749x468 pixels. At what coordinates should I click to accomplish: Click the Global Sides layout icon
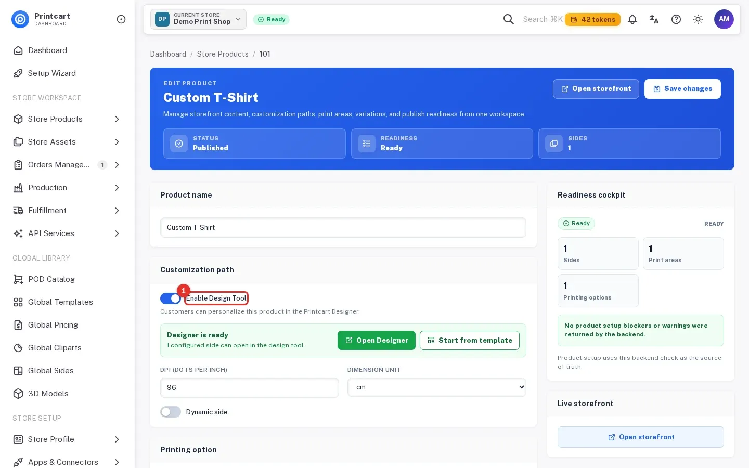18,371
